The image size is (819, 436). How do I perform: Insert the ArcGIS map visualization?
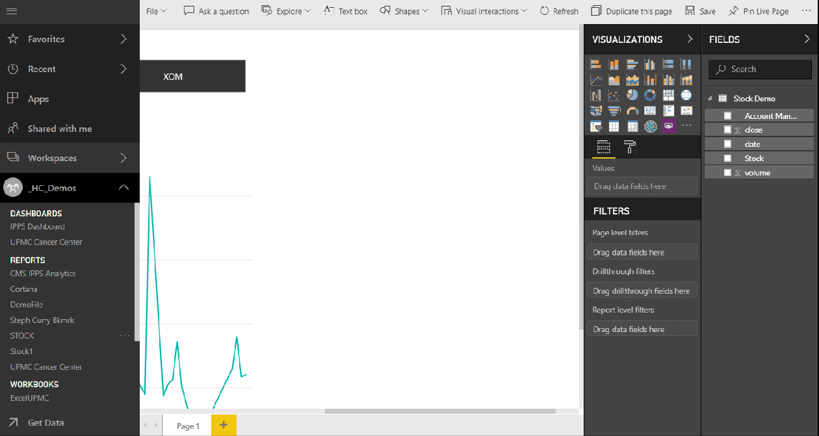[x=650, y=126]
